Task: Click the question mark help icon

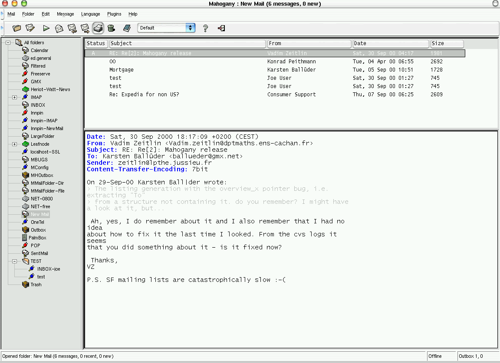Action: (205, 28)
